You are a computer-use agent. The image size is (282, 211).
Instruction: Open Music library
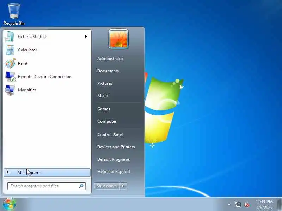(103, 95)
